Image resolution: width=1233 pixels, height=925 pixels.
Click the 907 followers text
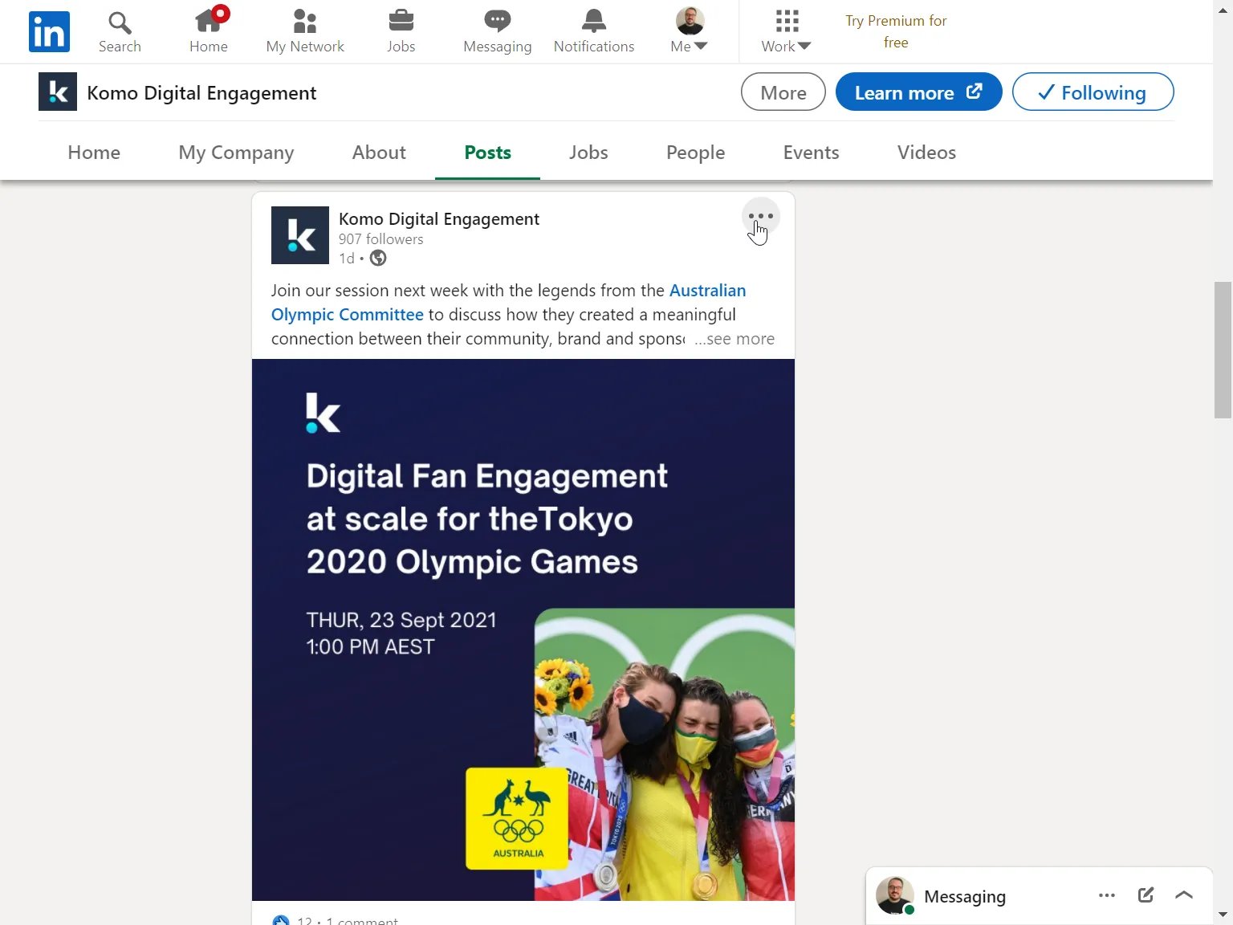[x=380, y=239]
